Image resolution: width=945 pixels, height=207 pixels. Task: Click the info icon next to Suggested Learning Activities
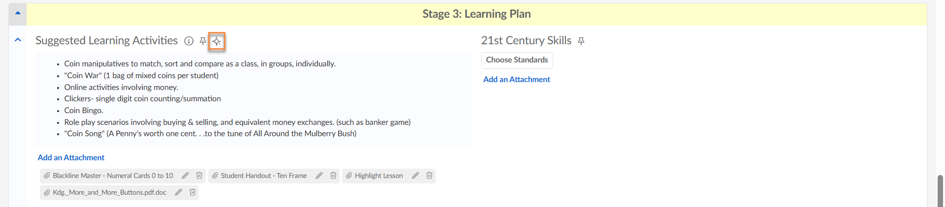click(189, 41)
